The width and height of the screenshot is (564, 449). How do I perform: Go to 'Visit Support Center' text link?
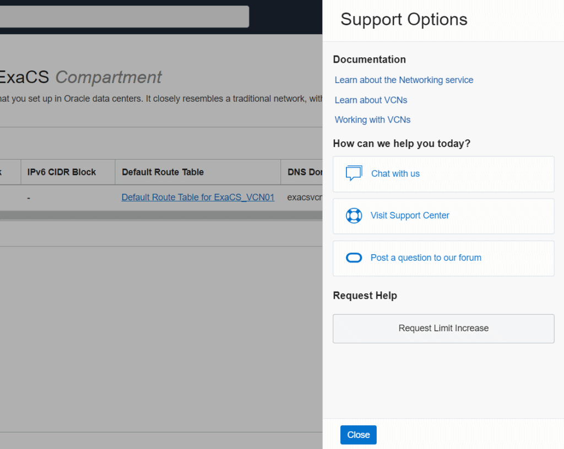pyautogui.click(x=410, y=216)
